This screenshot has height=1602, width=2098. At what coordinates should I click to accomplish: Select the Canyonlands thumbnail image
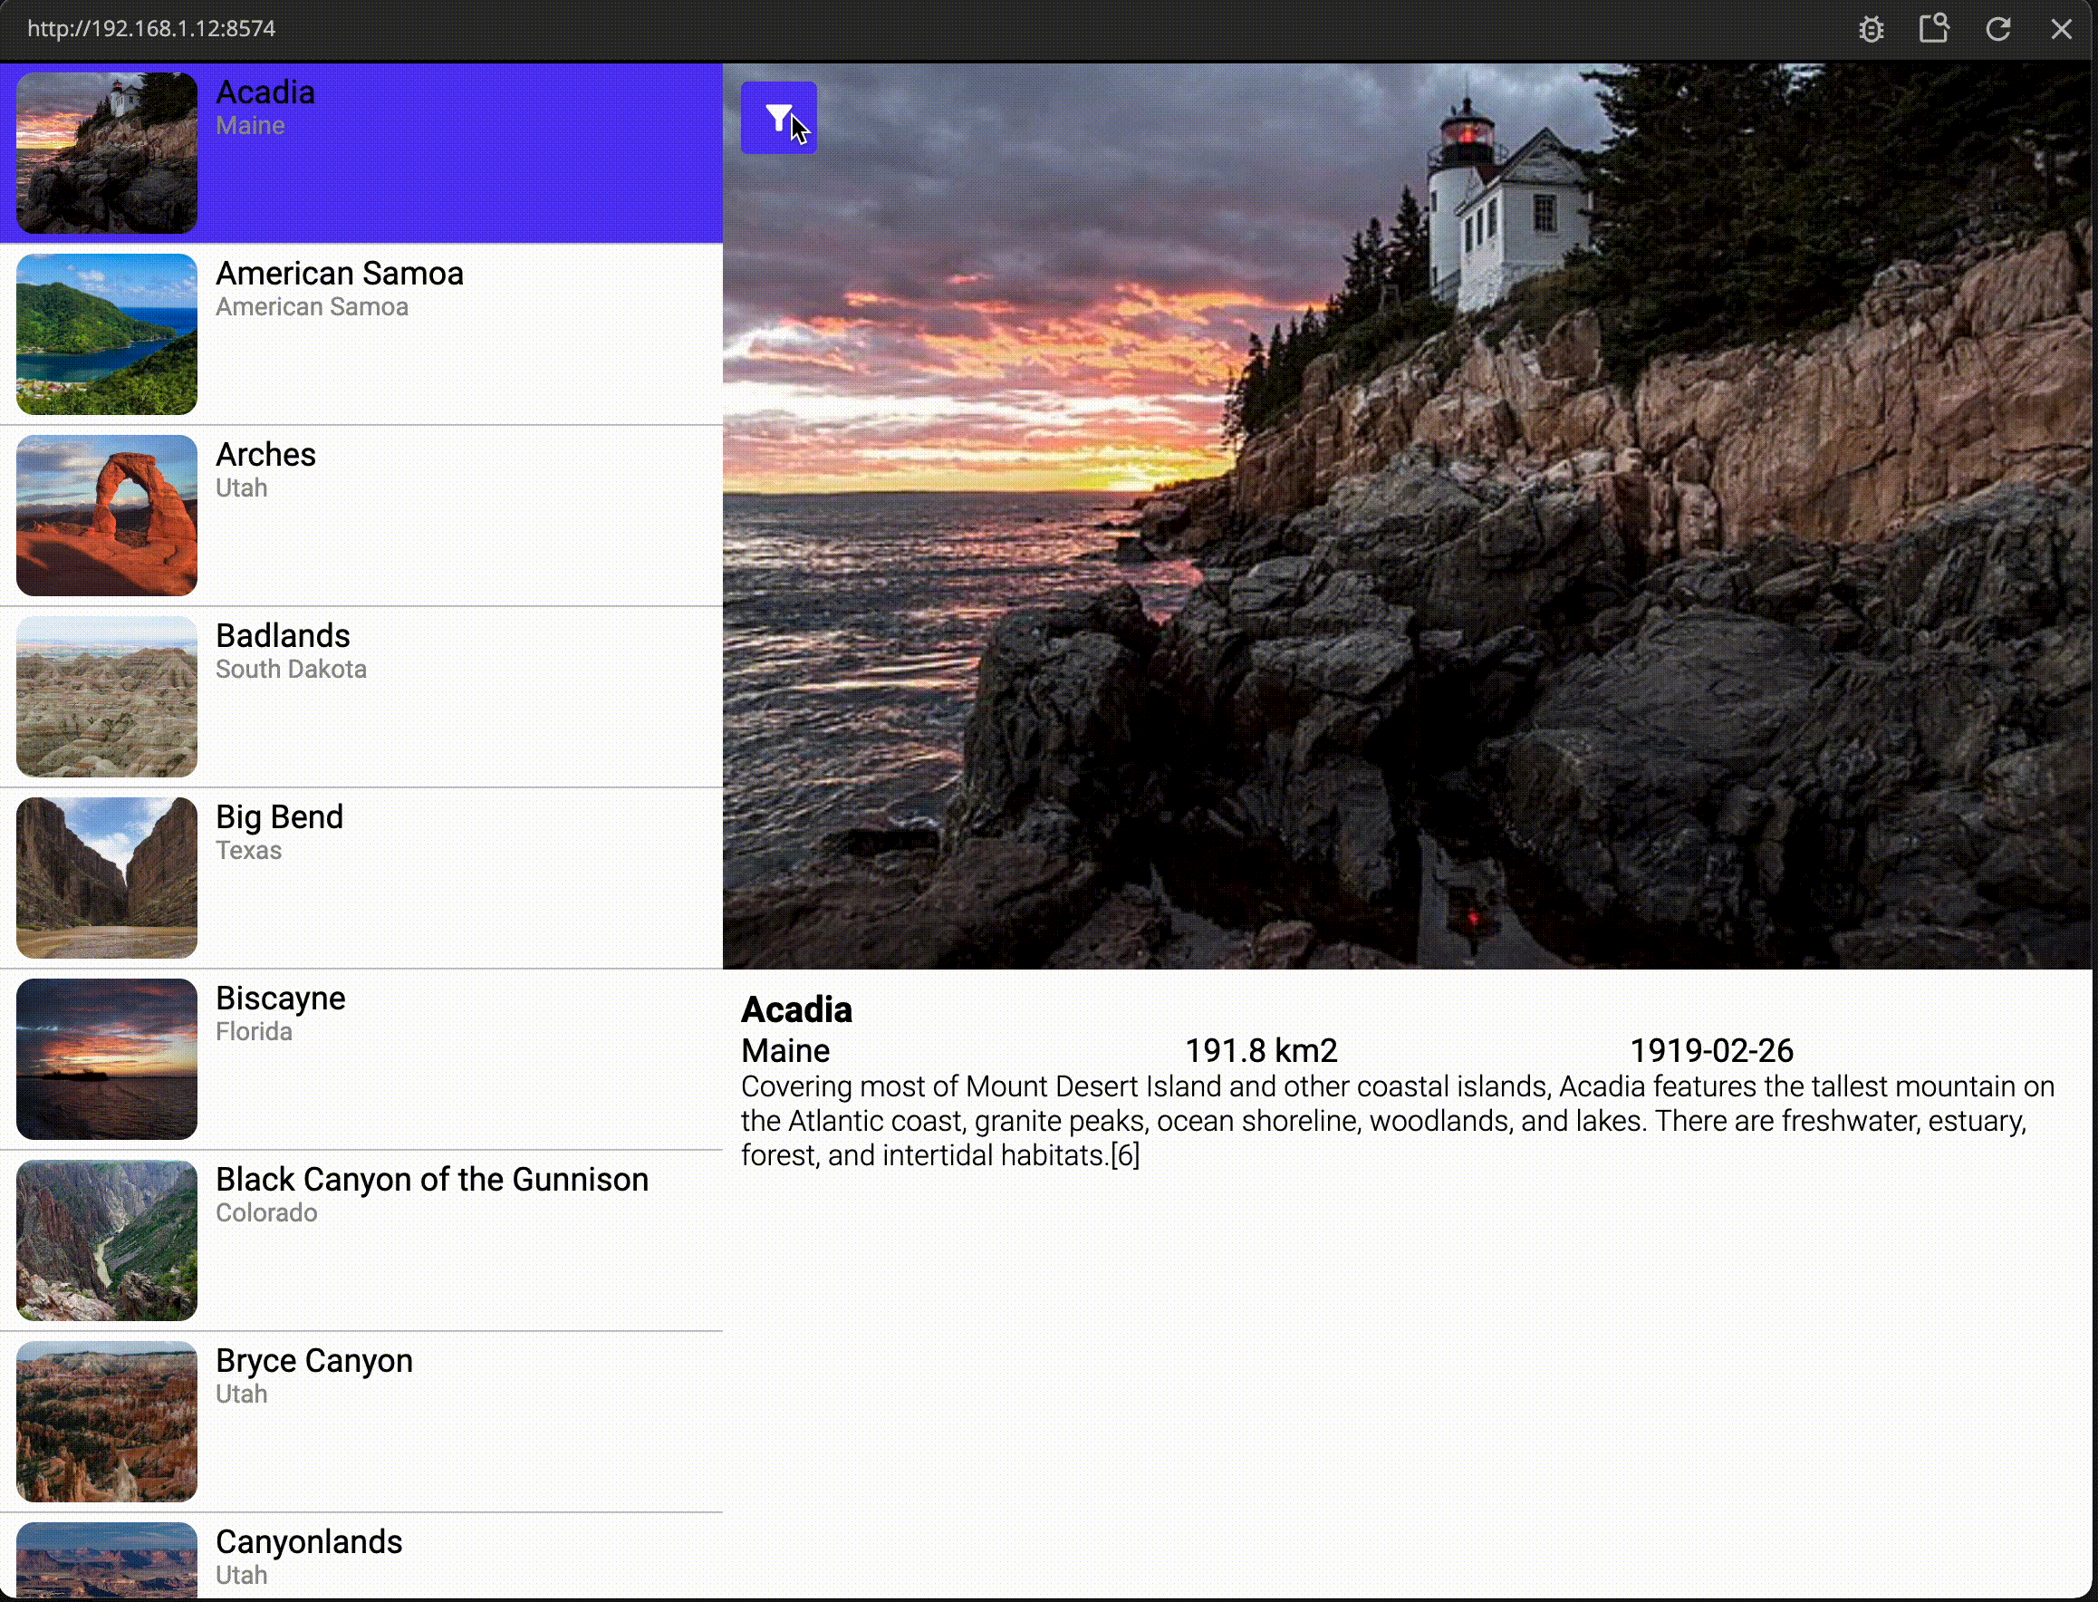click(x=107, y=1560)
